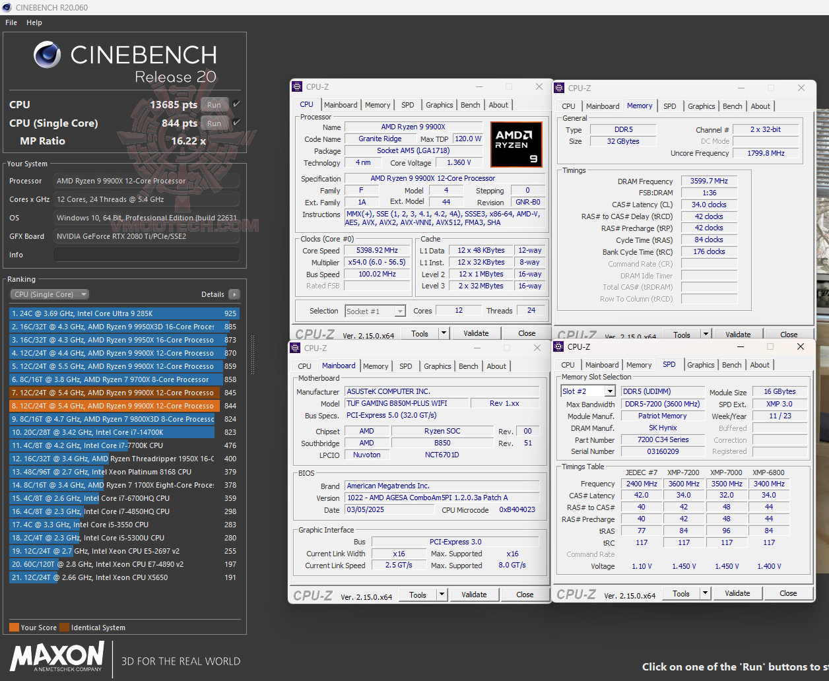Click the Part Number 7200 C34 Series
Viewport: 829px width, 681px height.
point(663,439)
